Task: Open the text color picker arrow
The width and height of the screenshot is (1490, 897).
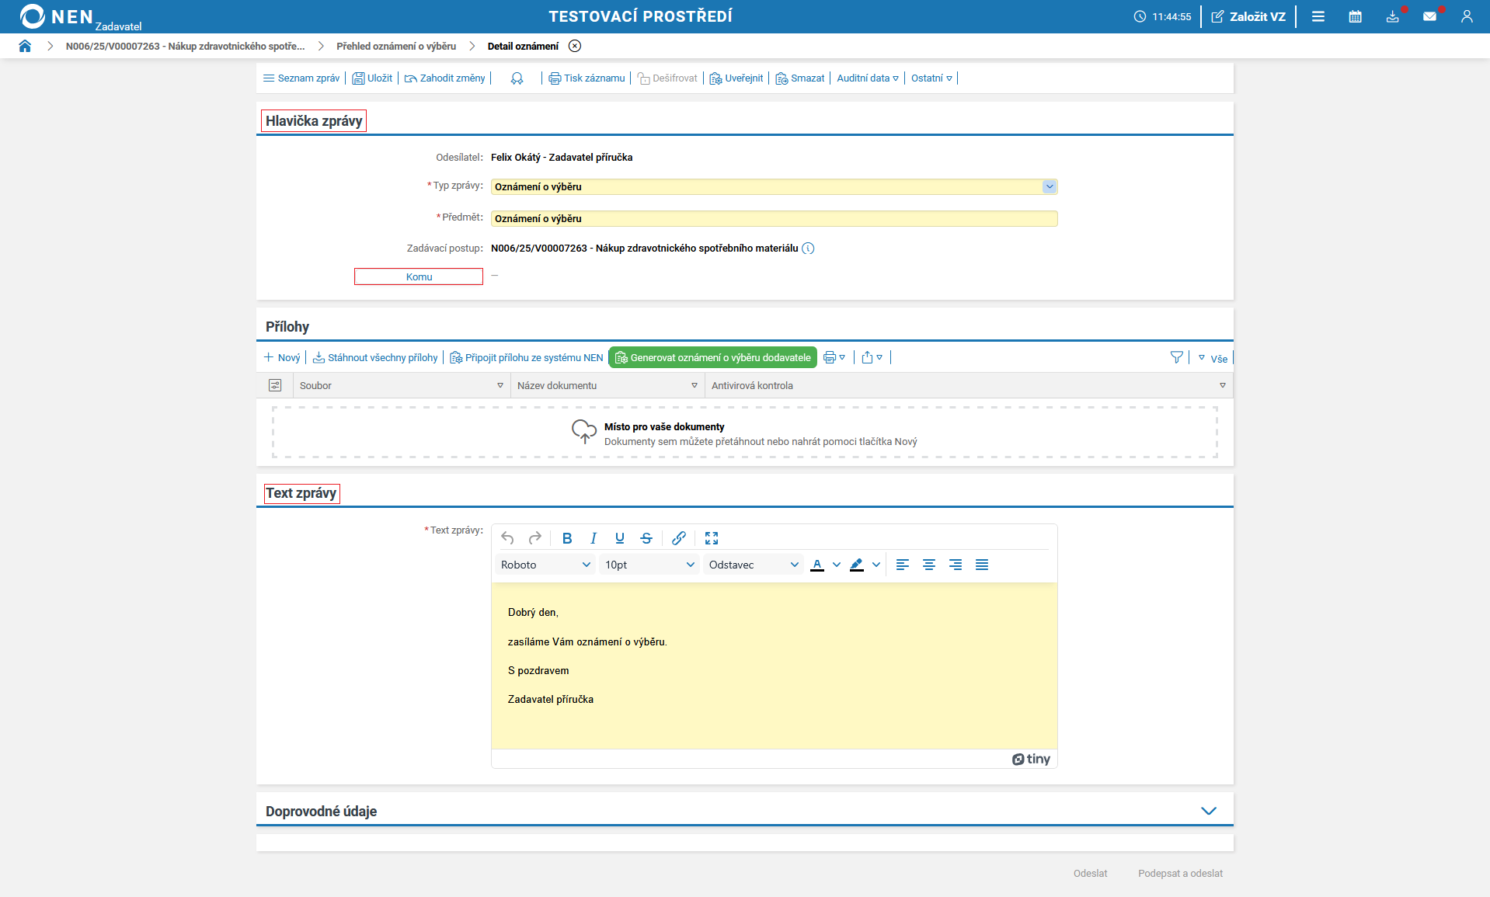Action: click(836, 565)
